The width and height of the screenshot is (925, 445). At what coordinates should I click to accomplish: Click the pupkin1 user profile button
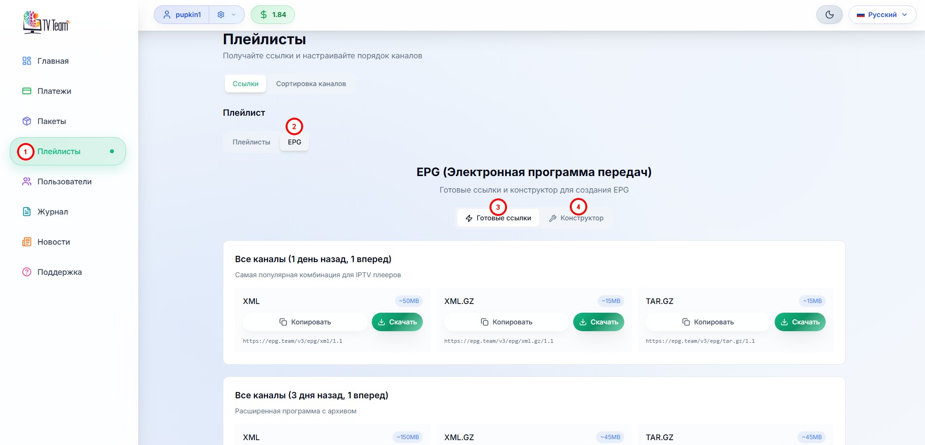pos(182,15)
